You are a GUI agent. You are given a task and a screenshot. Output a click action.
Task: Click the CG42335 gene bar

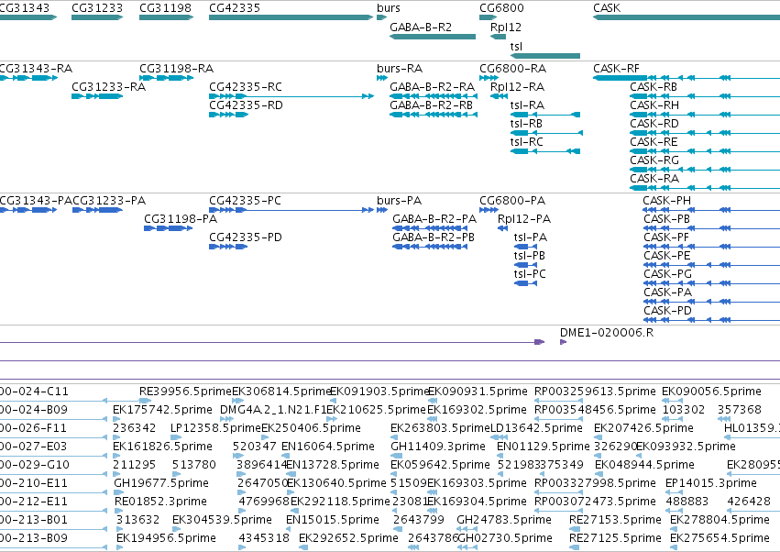[291, 17]
